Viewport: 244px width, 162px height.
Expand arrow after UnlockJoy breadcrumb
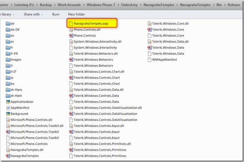[x=141, y=5]
